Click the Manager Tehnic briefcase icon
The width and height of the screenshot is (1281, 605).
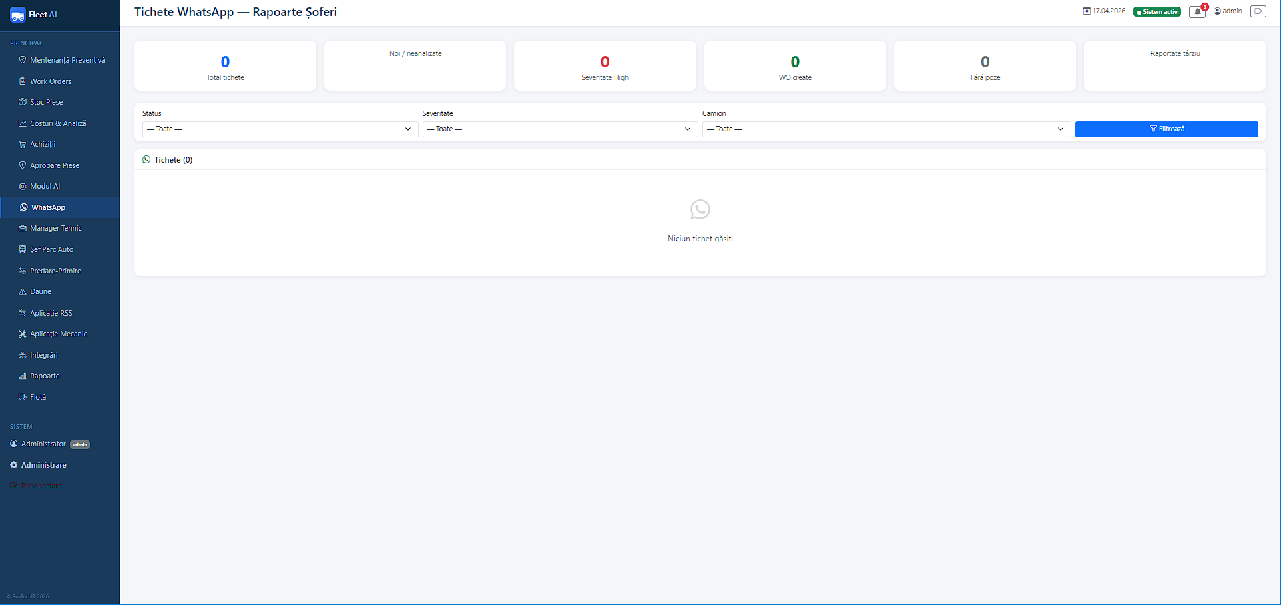click(23, 228)
